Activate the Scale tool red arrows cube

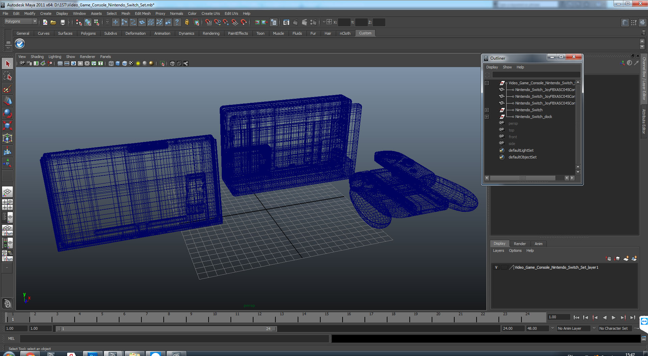tap(7, 126)
